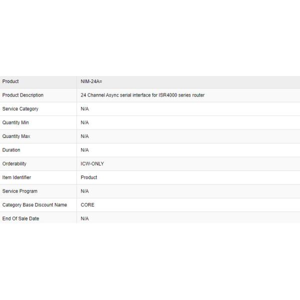This screenshot has width=300, height=300.
Task: Click the Product Description label
Action: (23, 95)
